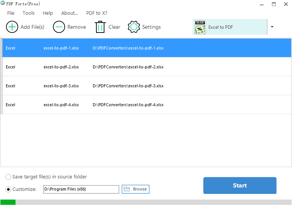Click the Browse button
This screenshot has height=206, width=292.
(x=135, y=189)
